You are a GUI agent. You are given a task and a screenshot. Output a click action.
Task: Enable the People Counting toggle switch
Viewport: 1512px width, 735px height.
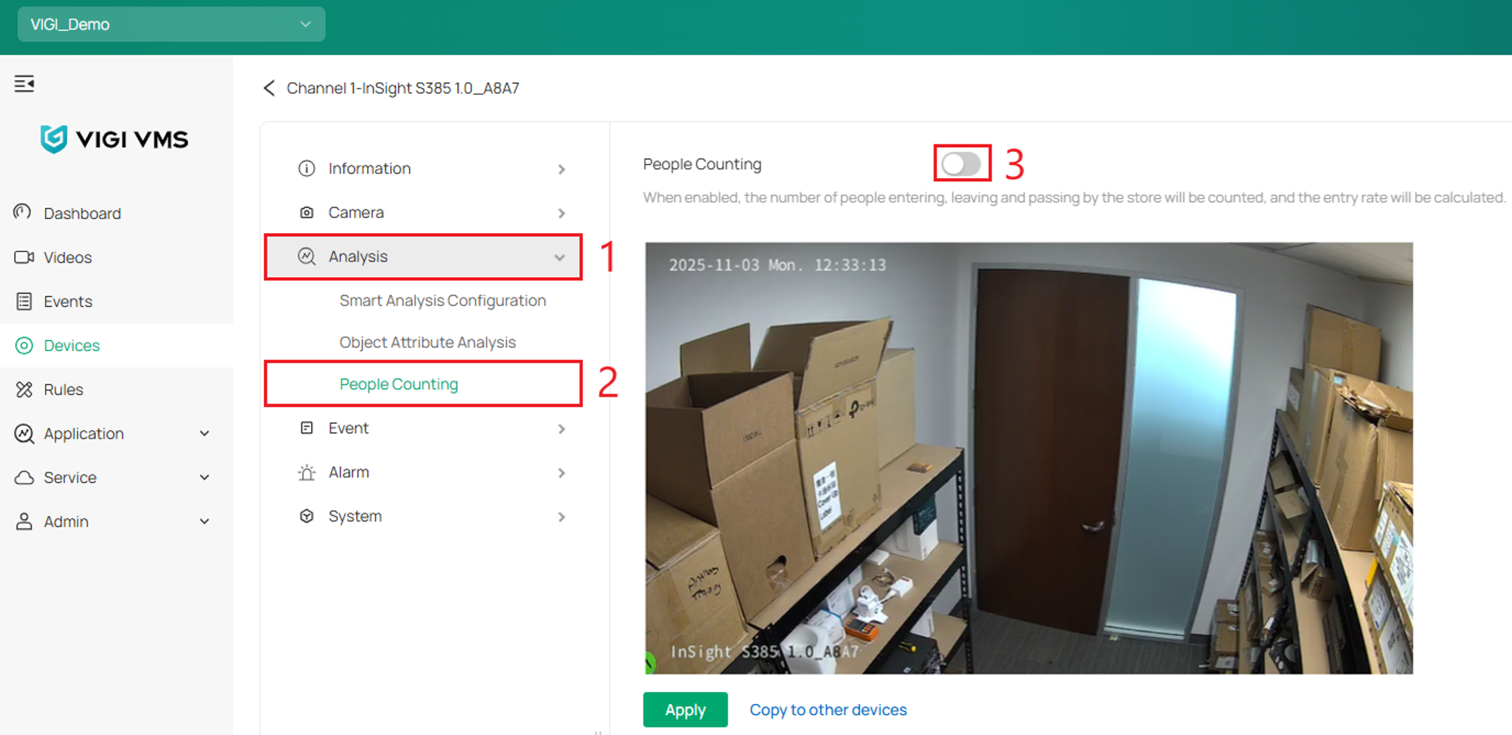962,164
